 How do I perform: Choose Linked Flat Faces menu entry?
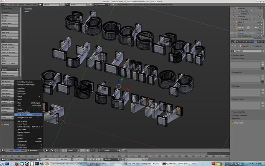[x=28, y=127]
